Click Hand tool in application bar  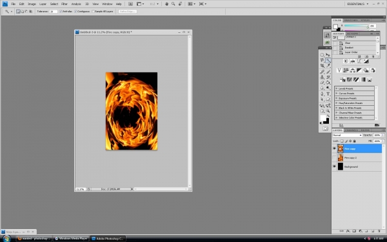tap(166, 4)
